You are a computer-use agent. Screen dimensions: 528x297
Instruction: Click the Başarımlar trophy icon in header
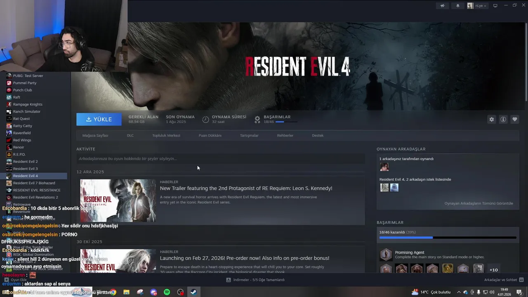click(257, 119)
